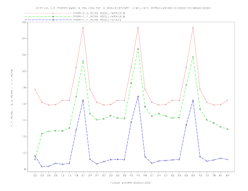Click the circle marker on green legend line
Screen dimensions: 248x191
tap(53, 17)
